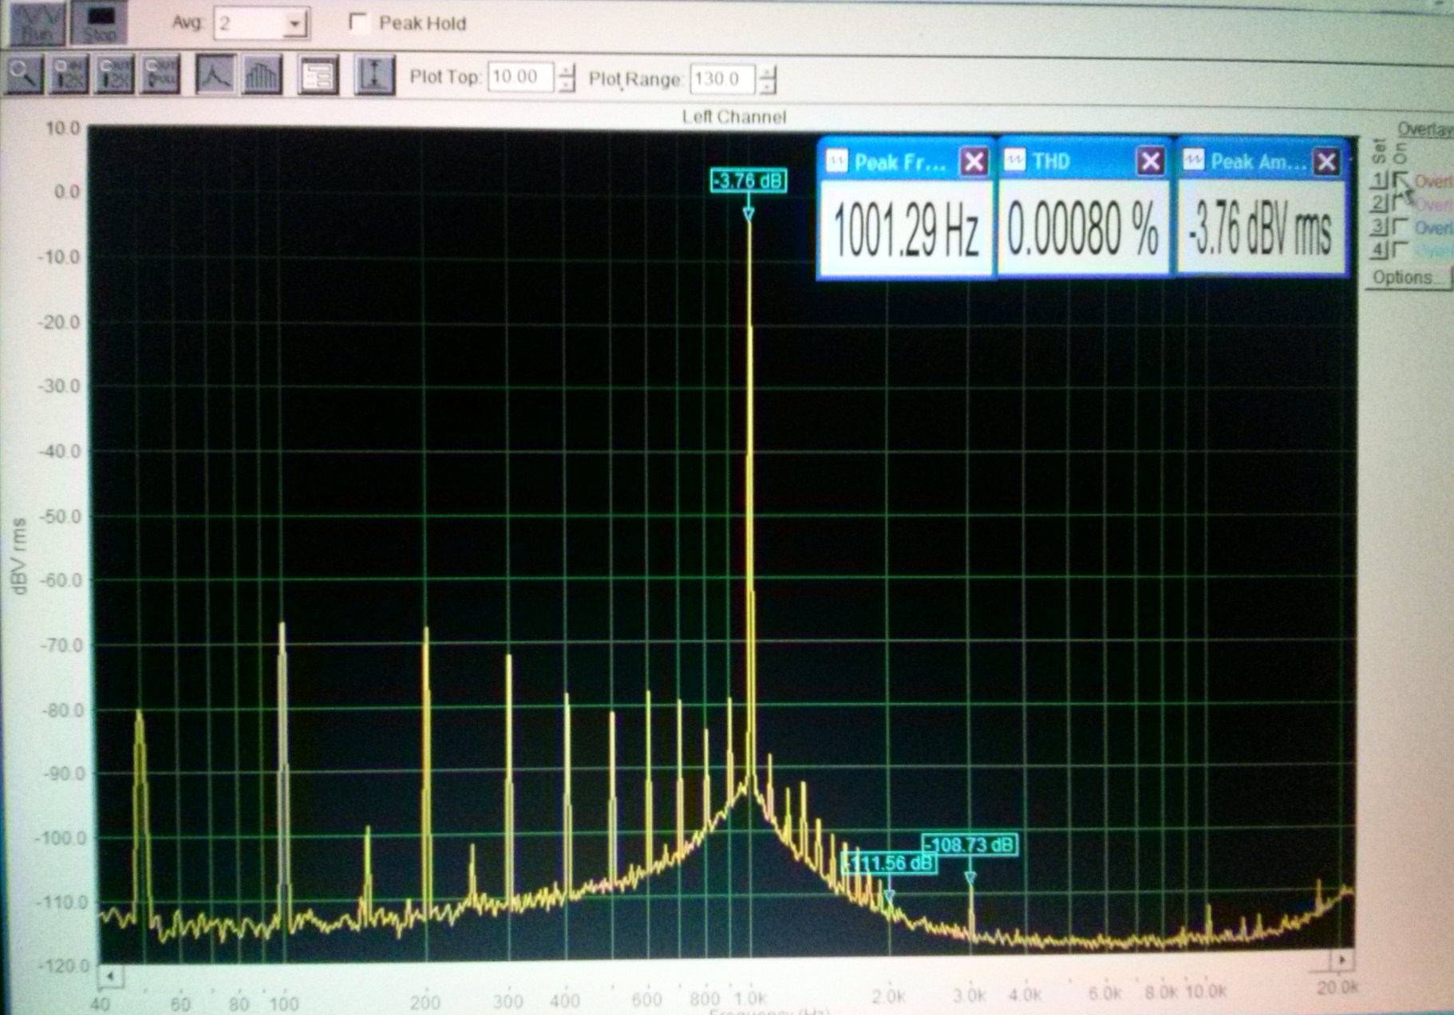
Task: Toggle overlay 2 On checkbox
Action: (1400, 203)
